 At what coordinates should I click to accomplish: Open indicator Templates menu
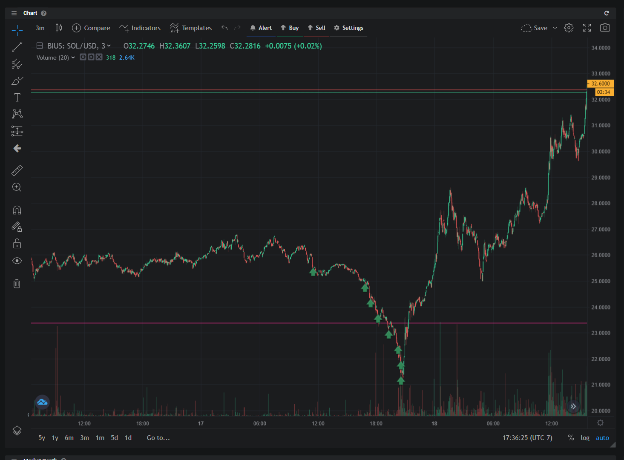coord(191,28)
